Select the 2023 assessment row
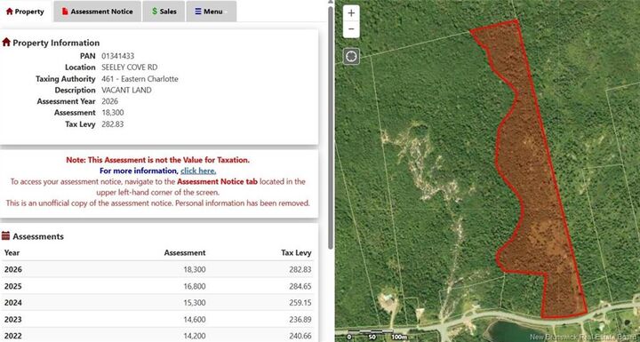 158,320
